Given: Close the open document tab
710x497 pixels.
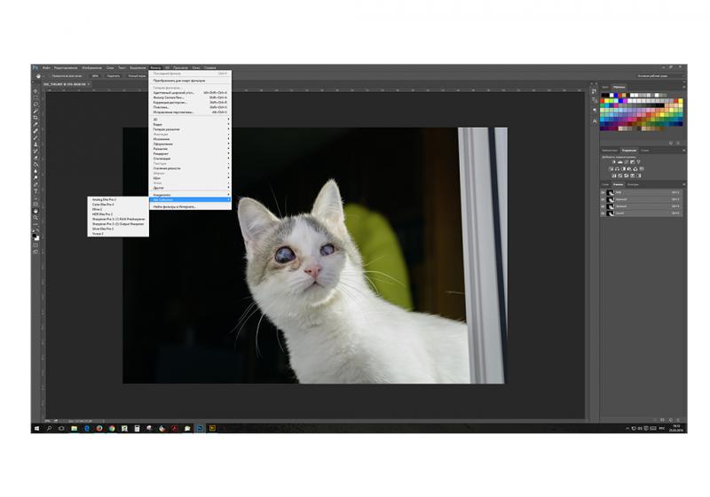Looking at the screenshot, I should click(89, 84).
